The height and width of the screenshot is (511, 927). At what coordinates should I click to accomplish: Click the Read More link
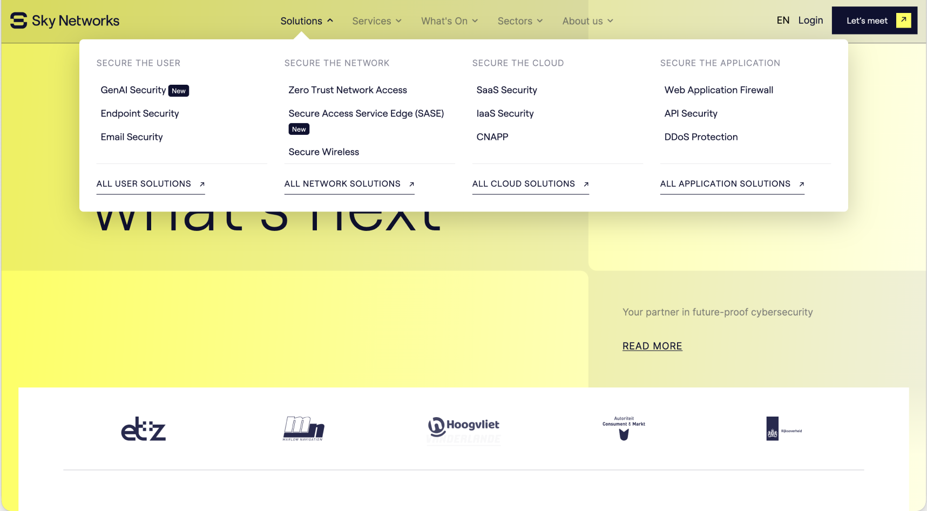tap(652, 346)
